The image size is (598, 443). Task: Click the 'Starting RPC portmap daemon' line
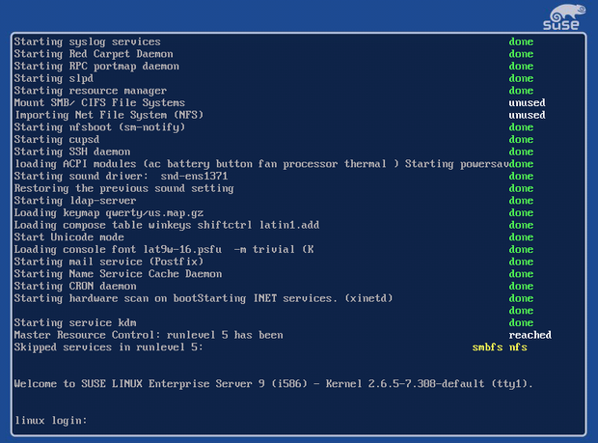96,67
